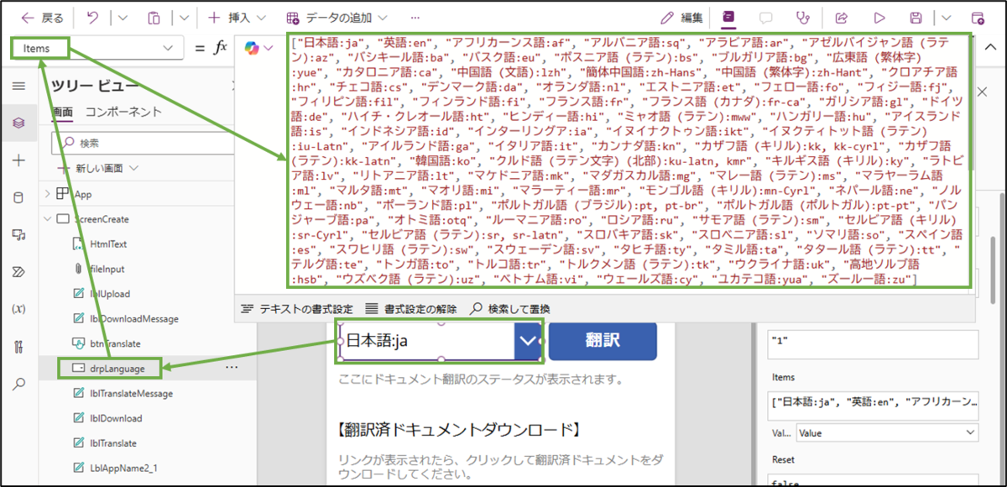This screenshot has width=1007, height=487.
Task: Open the 日本語:ja dropdown chevron on canvas
Action: tap(527, 340)
